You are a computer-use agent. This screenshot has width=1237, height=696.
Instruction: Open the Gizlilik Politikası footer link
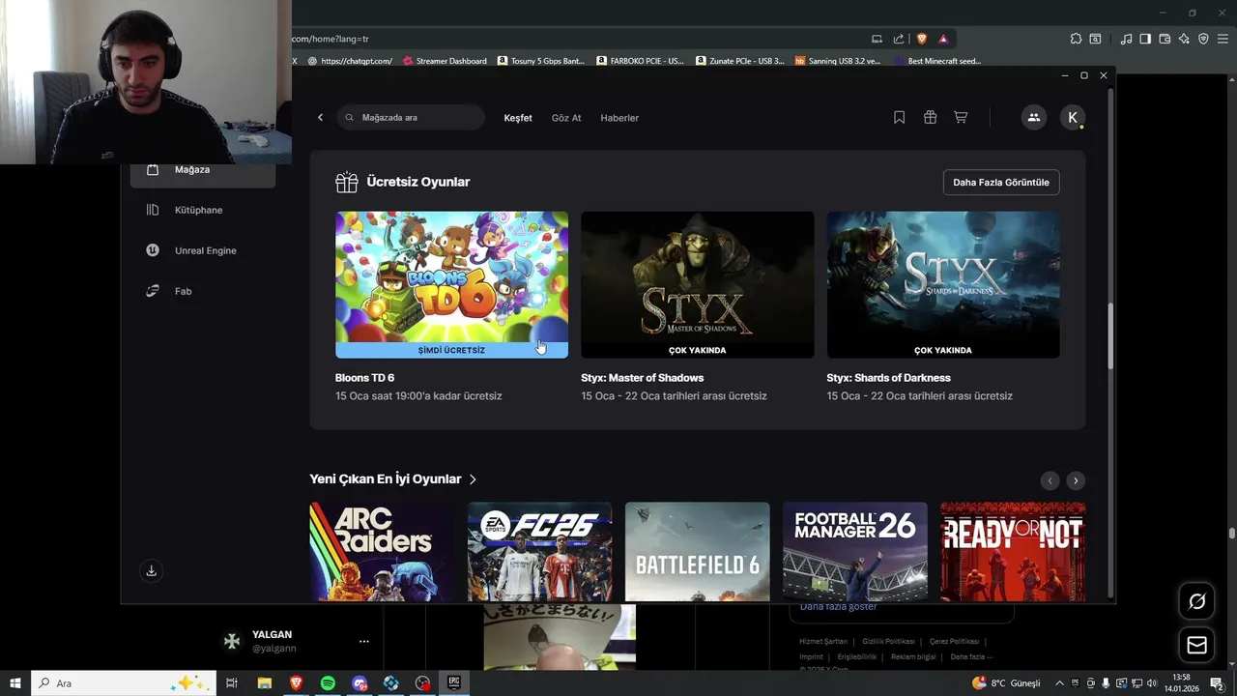click(x=888, y=641)
